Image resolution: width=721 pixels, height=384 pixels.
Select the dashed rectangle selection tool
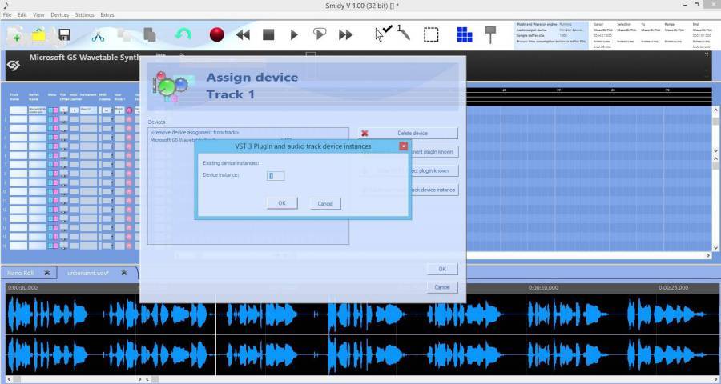point(431,34)
